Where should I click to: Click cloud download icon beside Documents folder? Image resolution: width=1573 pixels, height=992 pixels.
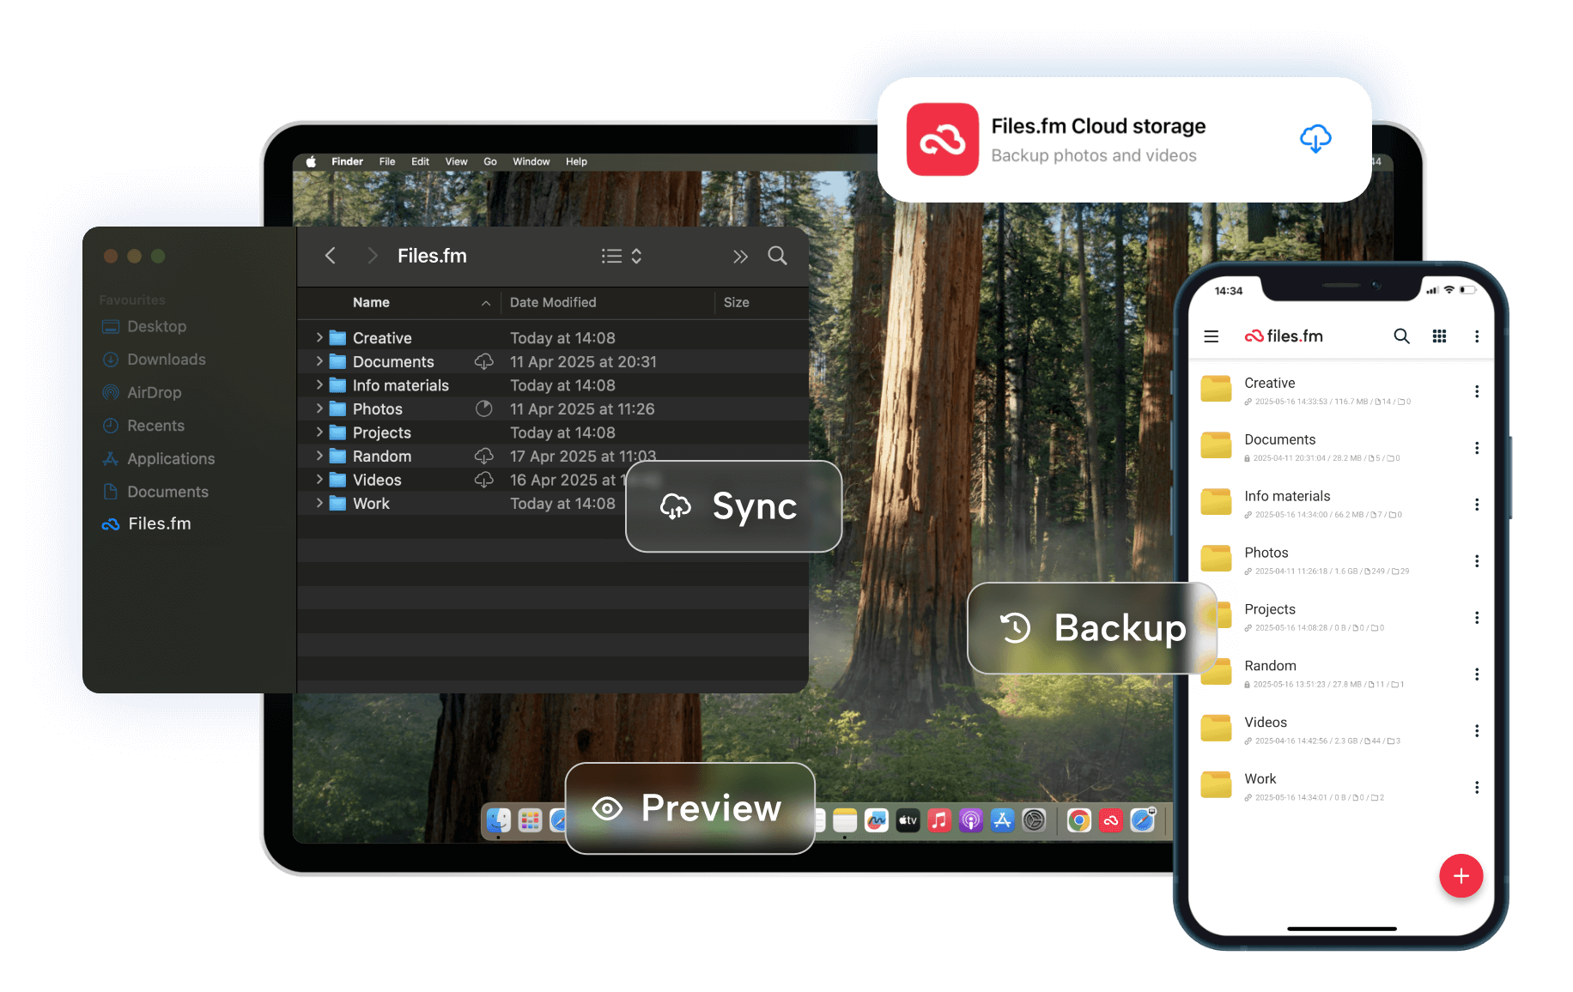[x=484, y=362]
